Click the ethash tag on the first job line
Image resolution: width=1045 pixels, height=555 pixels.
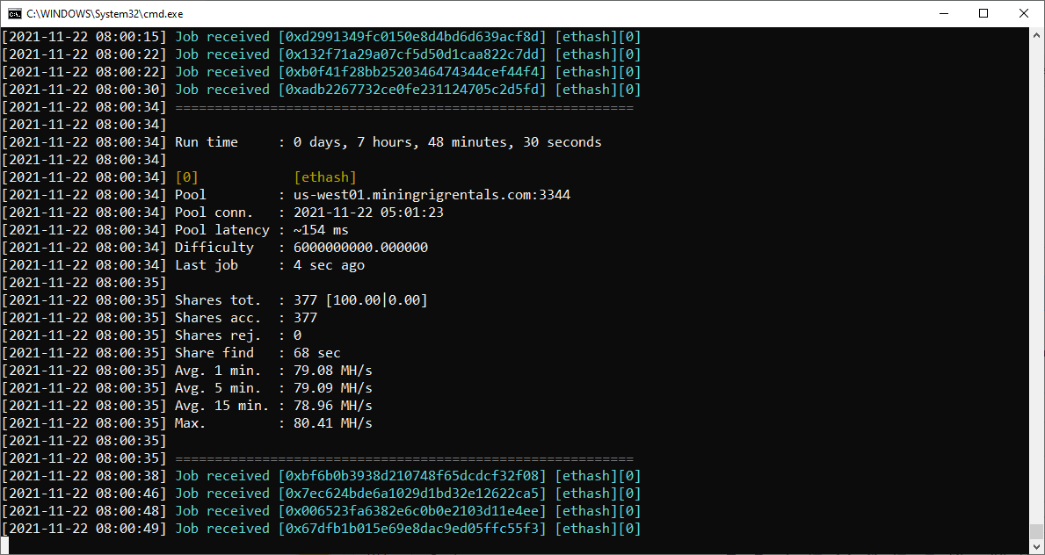coord(585,36)
